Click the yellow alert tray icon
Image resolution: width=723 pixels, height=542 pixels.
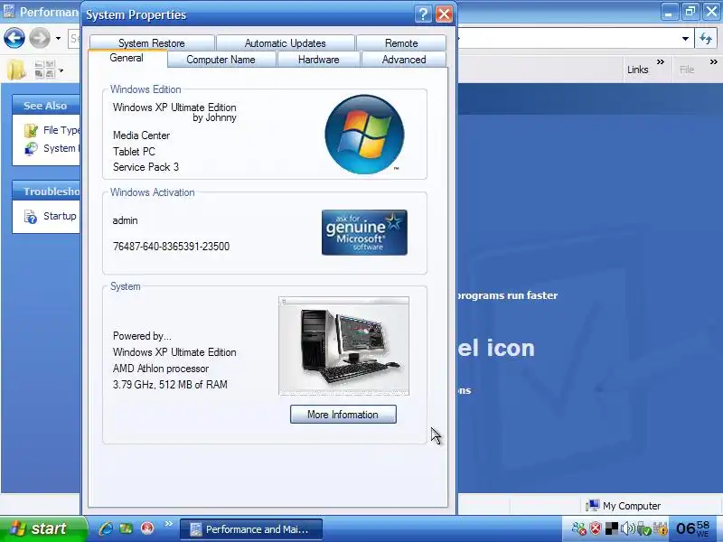point(661,528)
